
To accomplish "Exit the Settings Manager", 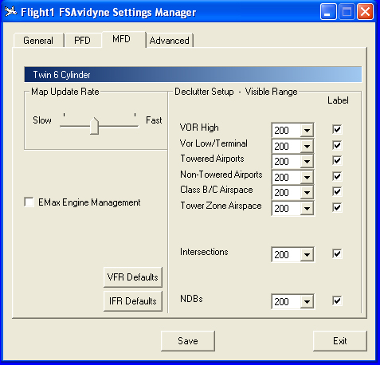I will point(340,341).
